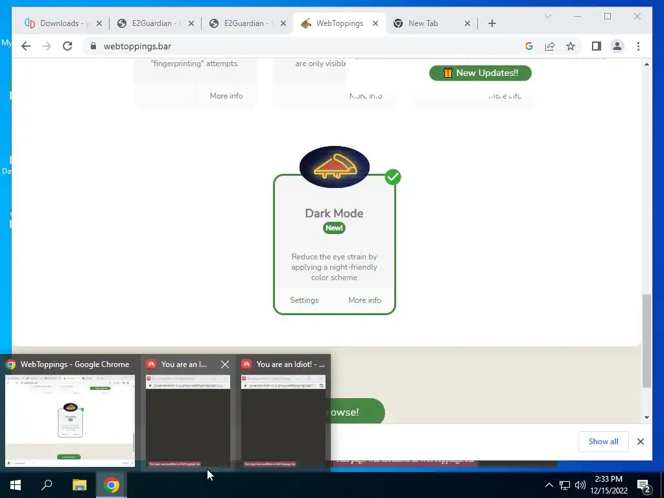Screen dimensions: 664x498
Task: Open Dark Mode Settings link
Action: click(x=304, y=300)
